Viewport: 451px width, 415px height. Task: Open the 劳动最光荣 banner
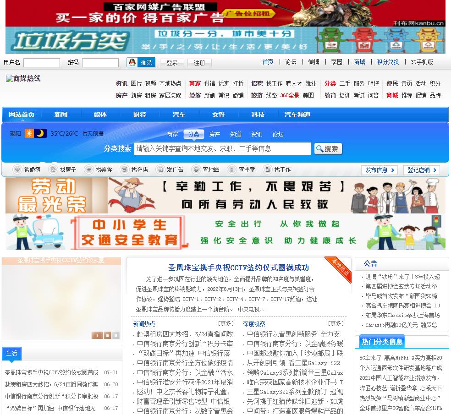point(225,196)
